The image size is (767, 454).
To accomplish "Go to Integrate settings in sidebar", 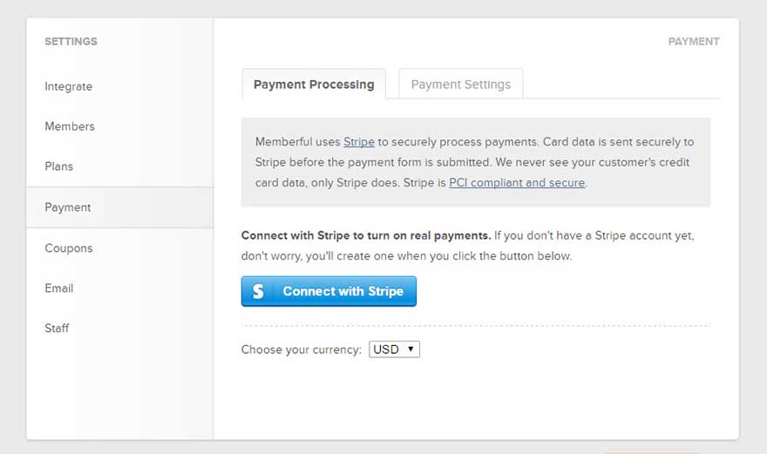I will (x=69, y=86).
